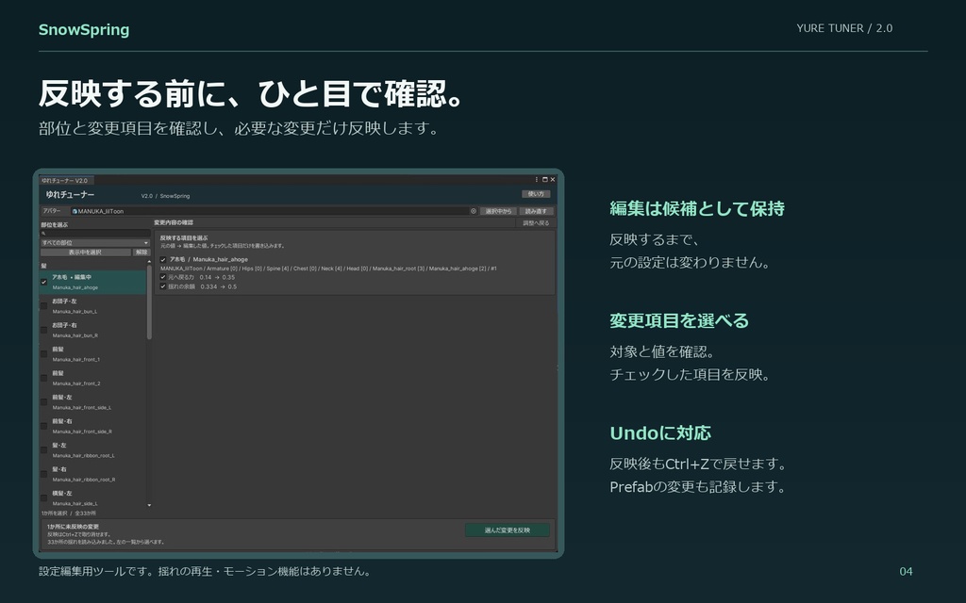
Task: Click the 選択中から button
Action: click(x=498, y=211)
